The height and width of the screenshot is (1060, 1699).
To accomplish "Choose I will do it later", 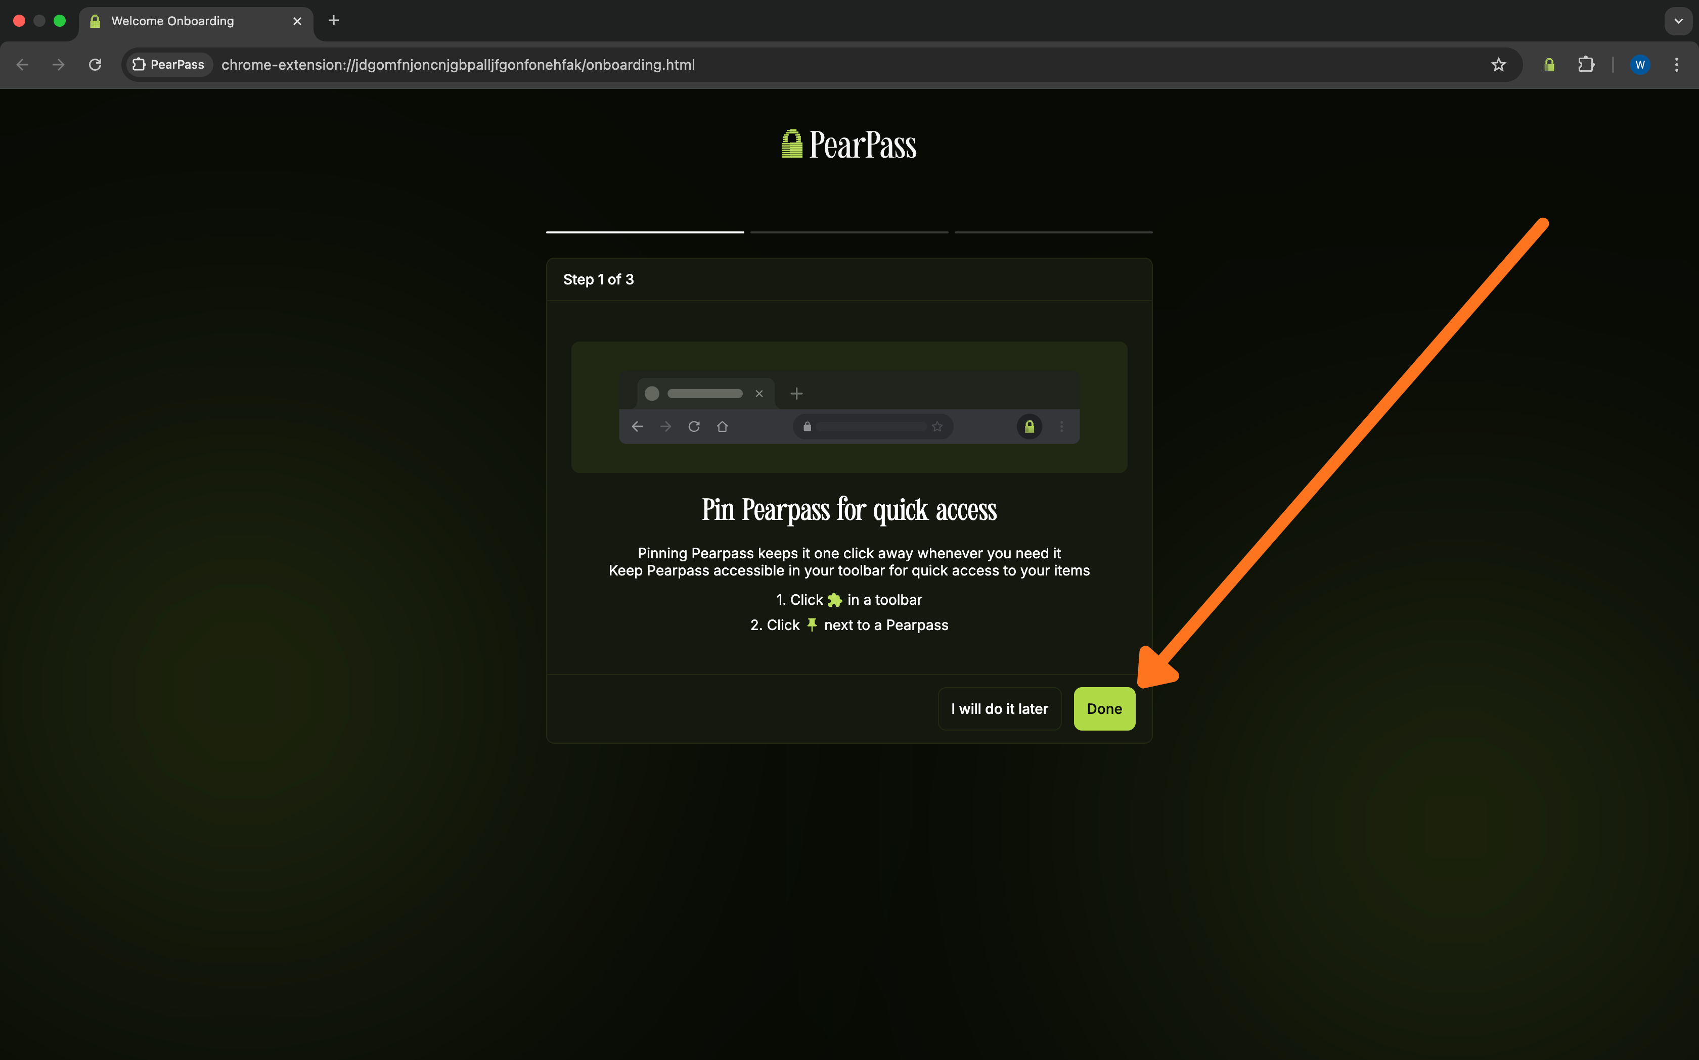I will pos(999,709).
